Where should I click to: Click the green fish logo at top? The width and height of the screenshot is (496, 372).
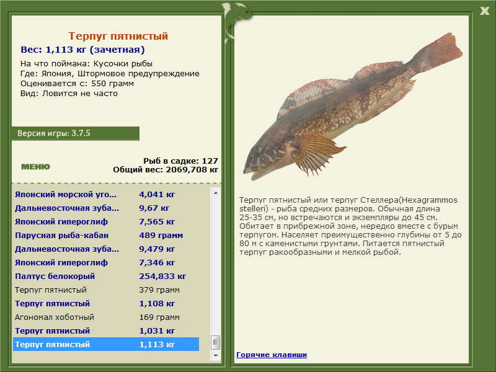click(236, 17)
